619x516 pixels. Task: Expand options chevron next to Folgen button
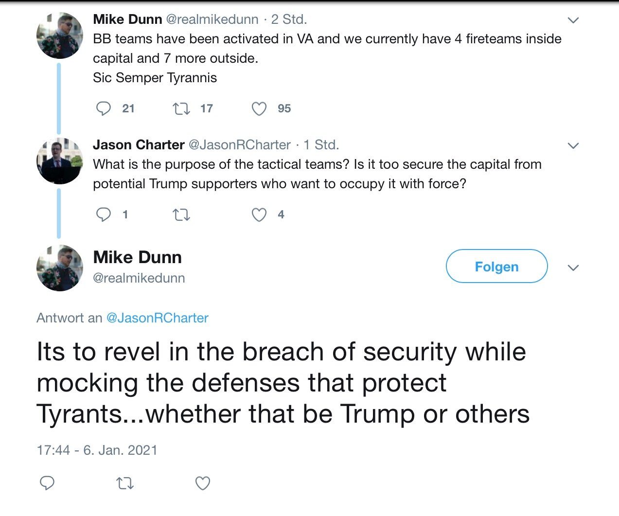(x=573, y=268)
